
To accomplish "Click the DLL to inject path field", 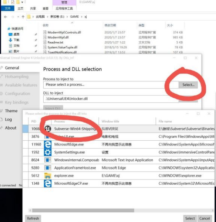I will pos(111,99).
